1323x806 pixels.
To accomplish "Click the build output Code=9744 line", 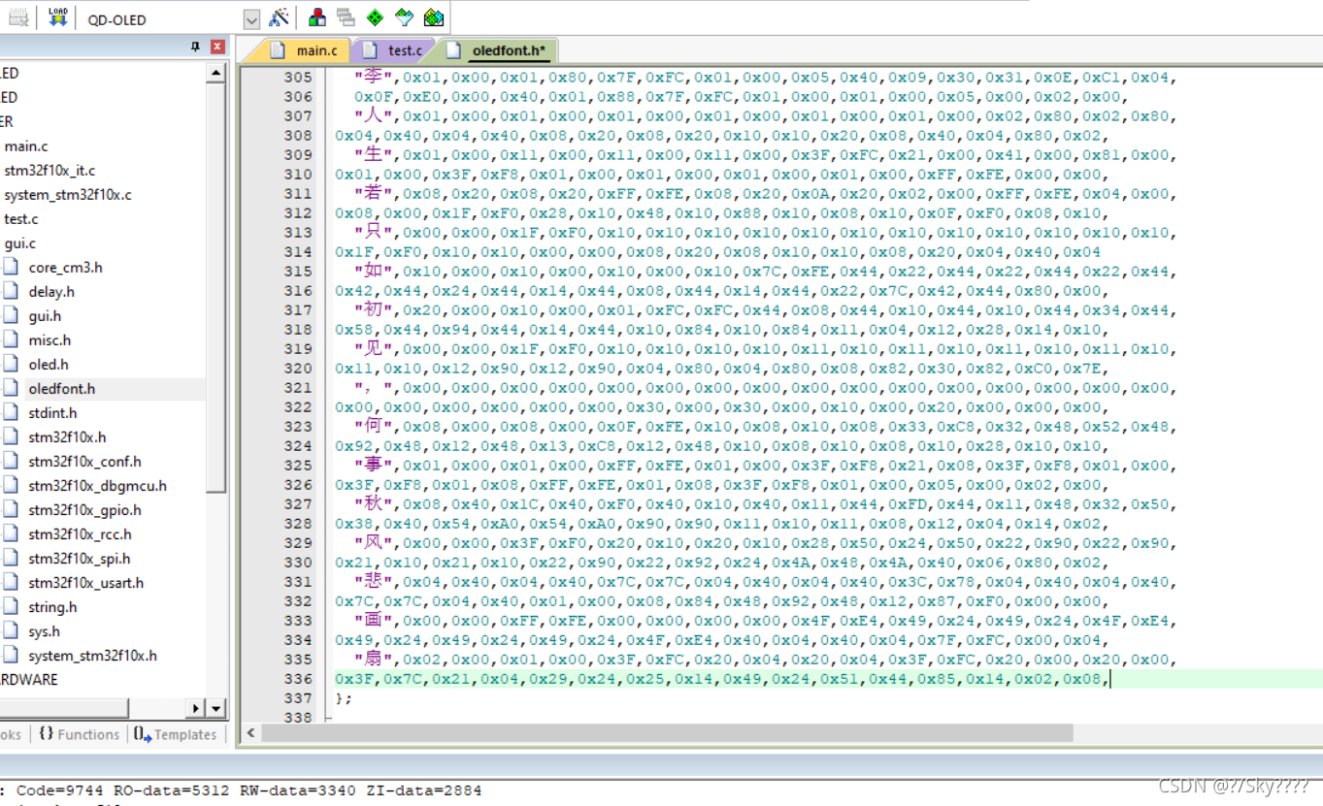I will coord(242,790).
